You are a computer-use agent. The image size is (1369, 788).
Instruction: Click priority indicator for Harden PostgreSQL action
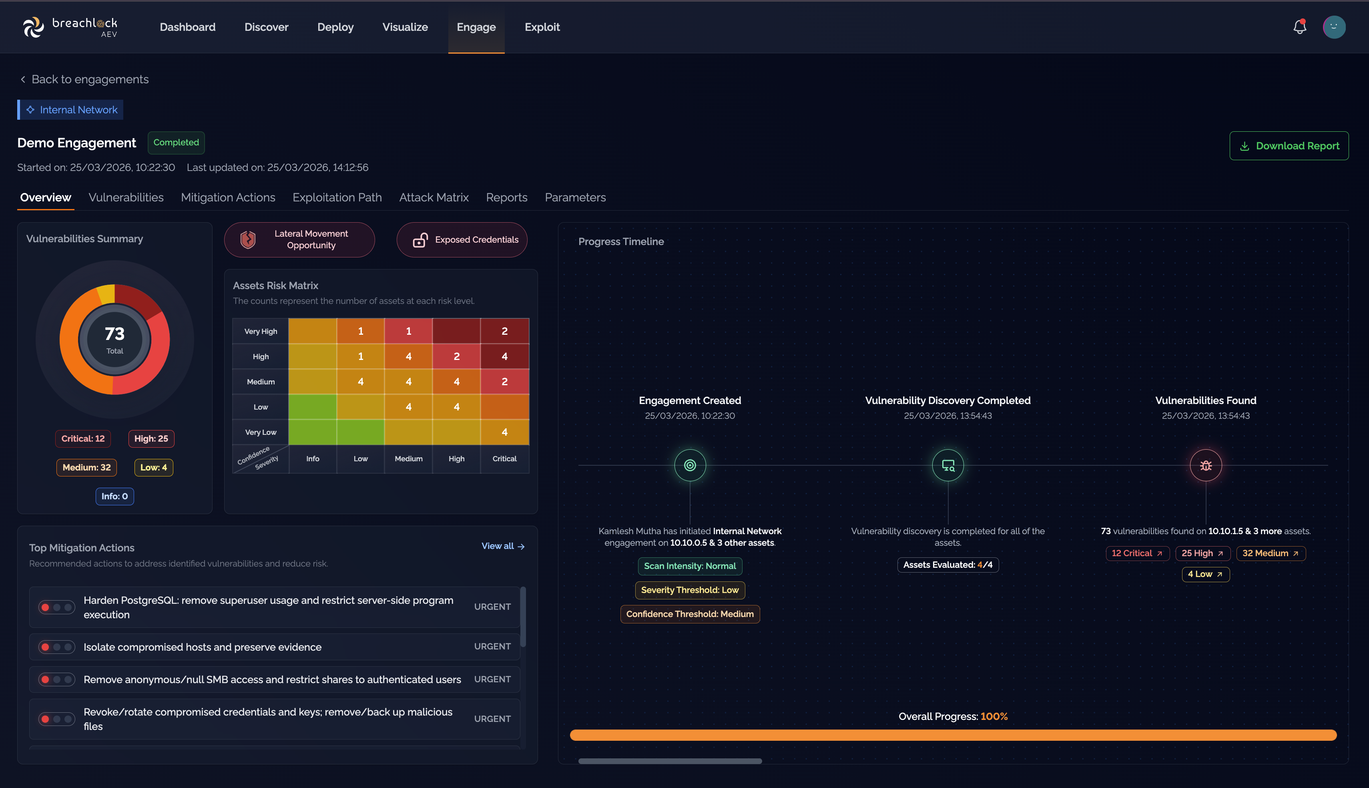[x=57, y=607]
